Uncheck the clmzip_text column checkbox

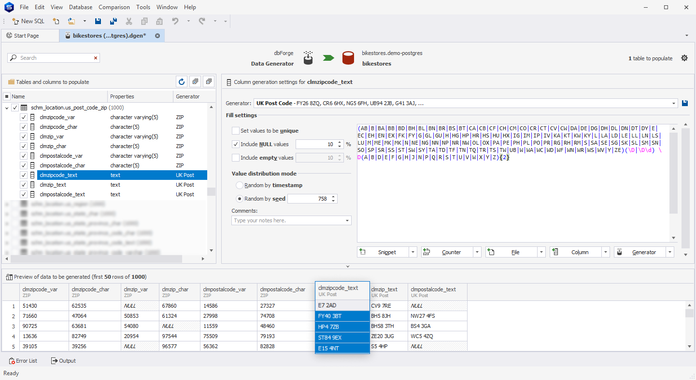(x=23, y=185)
